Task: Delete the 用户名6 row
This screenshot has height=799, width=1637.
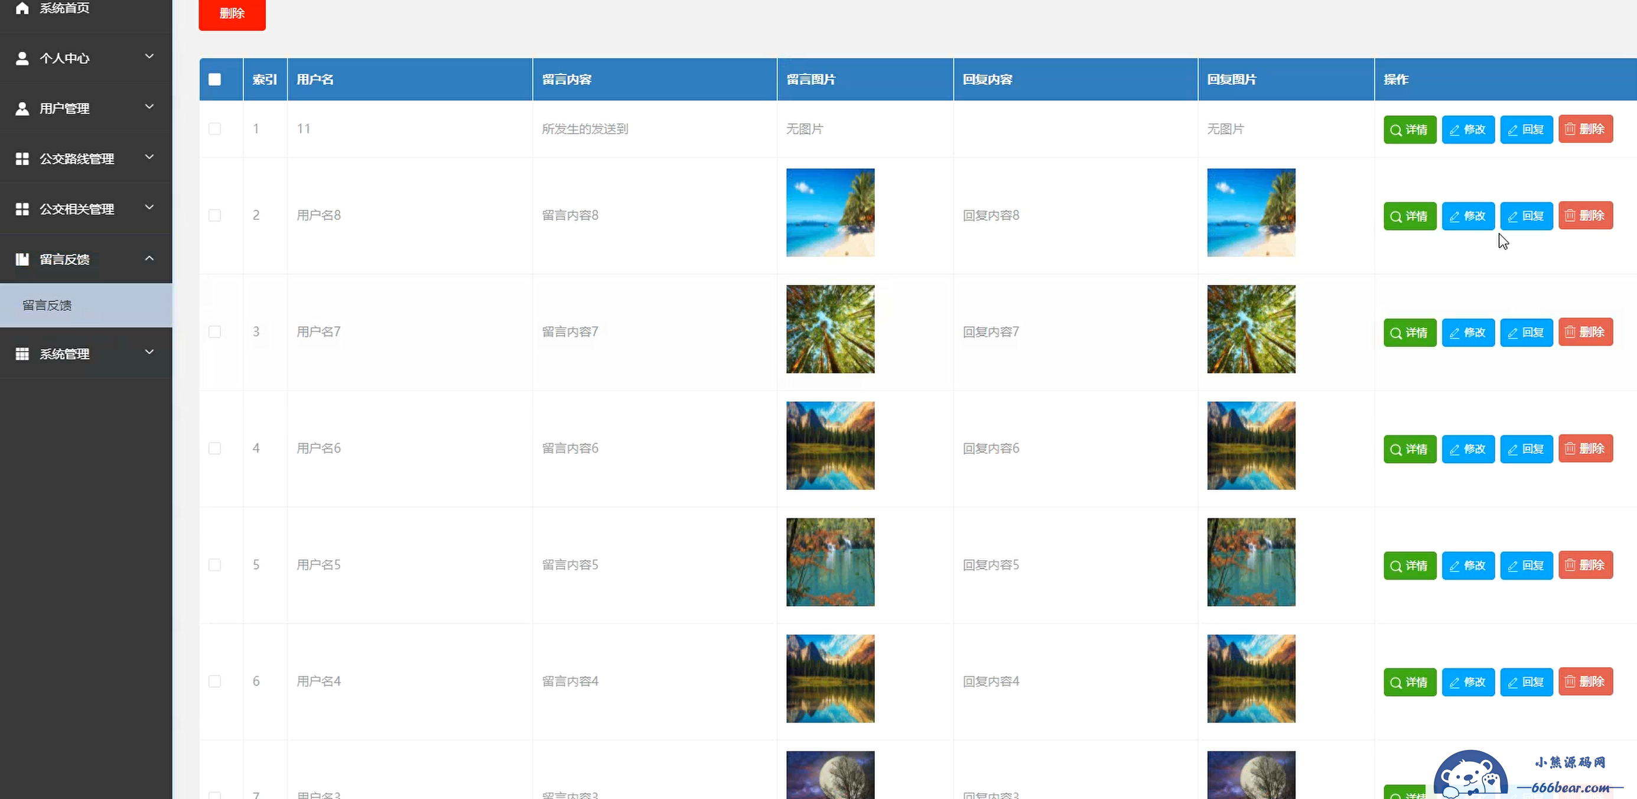Action: [x=1586, y=449]
